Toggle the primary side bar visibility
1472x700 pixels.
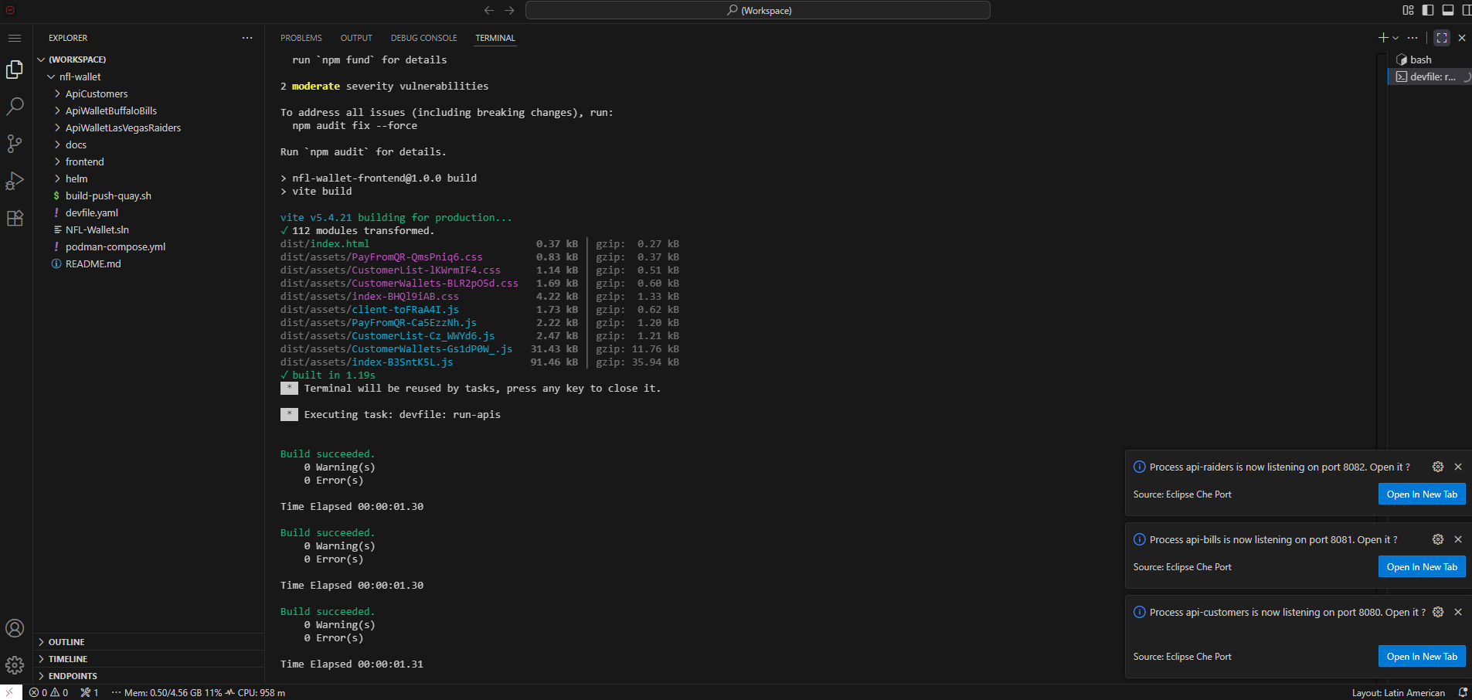tap(1428, 10)
